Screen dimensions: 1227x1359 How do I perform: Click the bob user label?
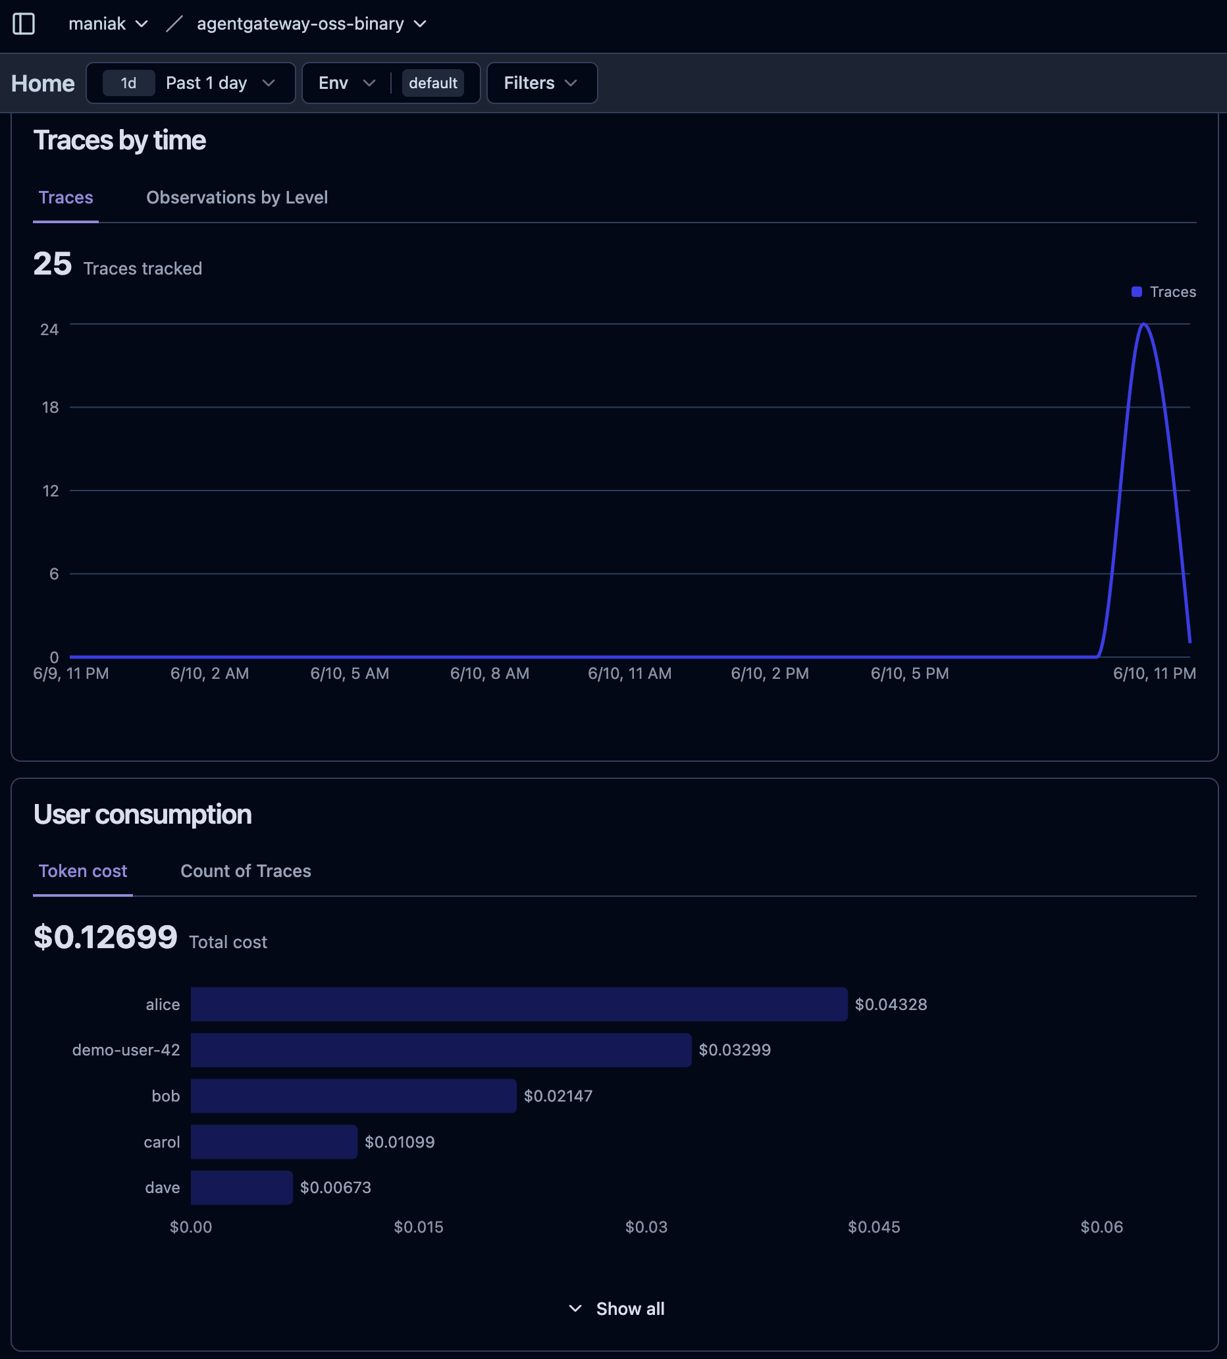point(166,1096)
